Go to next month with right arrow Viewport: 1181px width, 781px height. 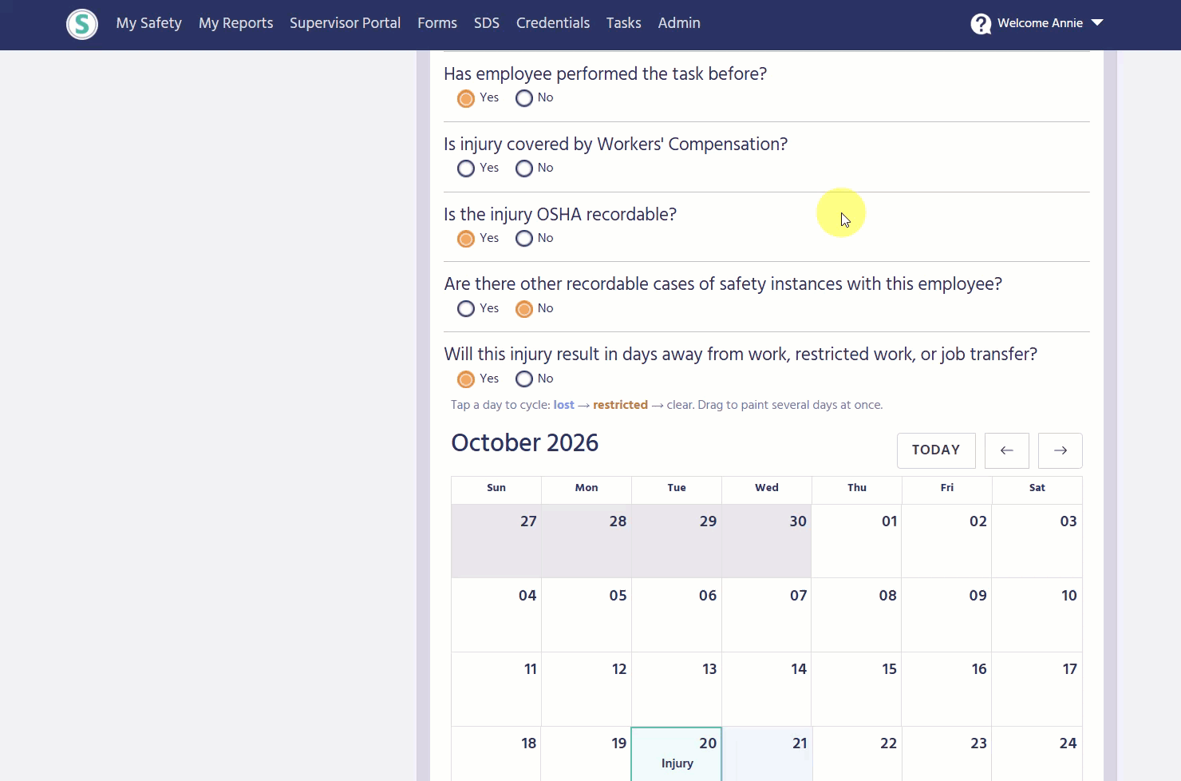coord(1061,450)
